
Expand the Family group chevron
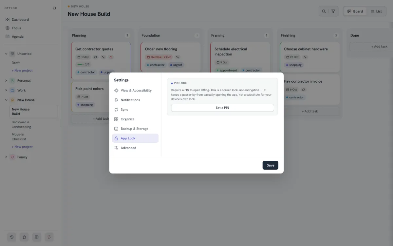tap(6, 157)
